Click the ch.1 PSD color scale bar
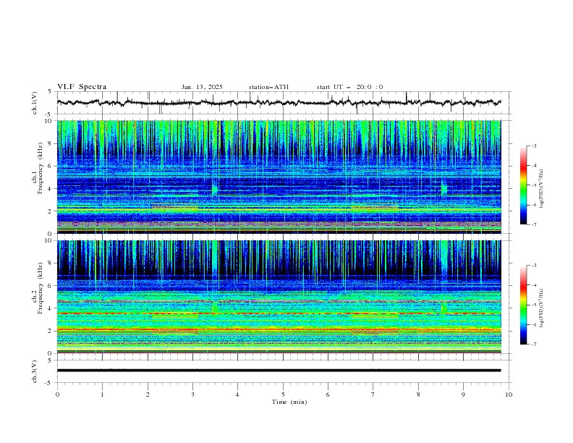Image resolution: width=573 pixels, height=443 pixels. 524,185
